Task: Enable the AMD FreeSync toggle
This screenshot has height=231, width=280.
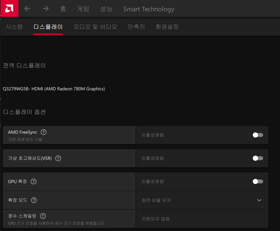Action: pyautogui.click(x=258, y=135)
